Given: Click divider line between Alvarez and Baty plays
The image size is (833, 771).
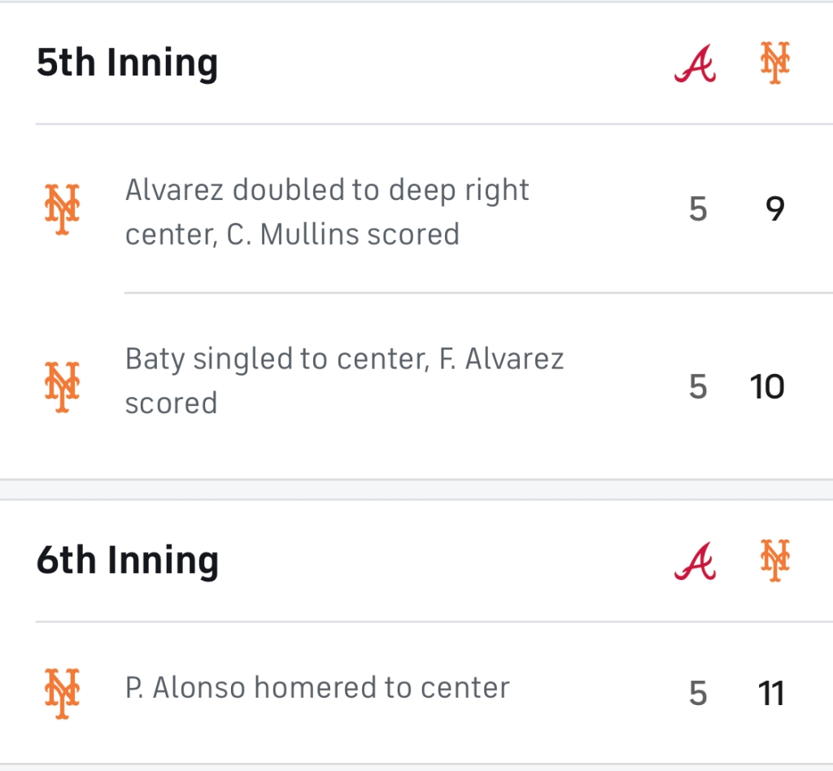Looking at the screenshot, I should tap(478, 293).
